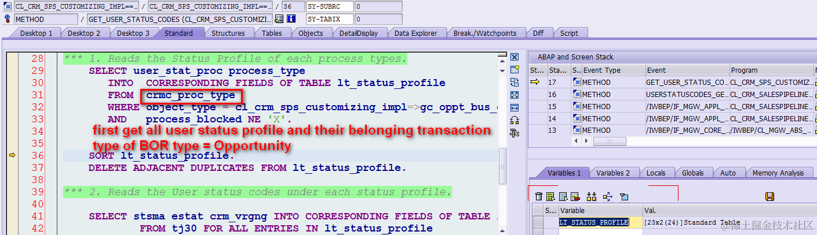The image size is (817, 235).
Task: Click the blue information icon in header
Action: pyautogui.click(x=291, y=18)
